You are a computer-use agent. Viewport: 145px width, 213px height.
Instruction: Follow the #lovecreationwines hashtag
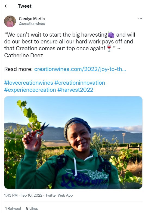coord(29,83)
